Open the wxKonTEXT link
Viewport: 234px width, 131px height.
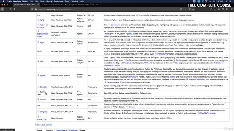(42, 119)
